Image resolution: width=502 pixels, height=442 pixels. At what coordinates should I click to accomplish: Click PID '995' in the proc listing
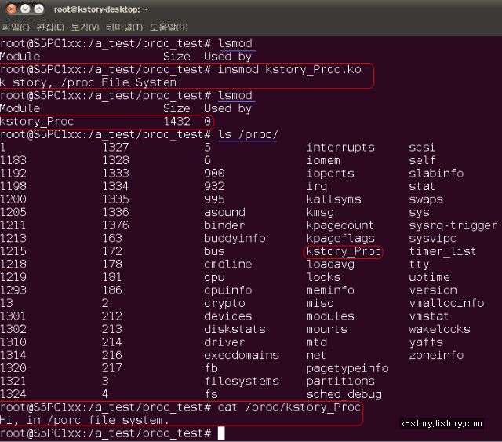coord(214,199)
